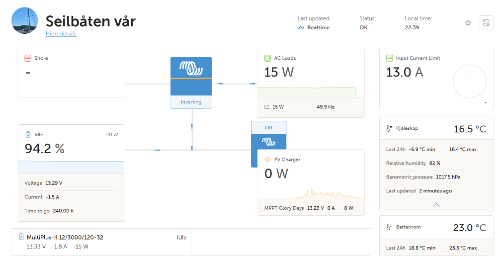
Task: Click the Kjøleskap thermometer icon
Action: [389, 128]
